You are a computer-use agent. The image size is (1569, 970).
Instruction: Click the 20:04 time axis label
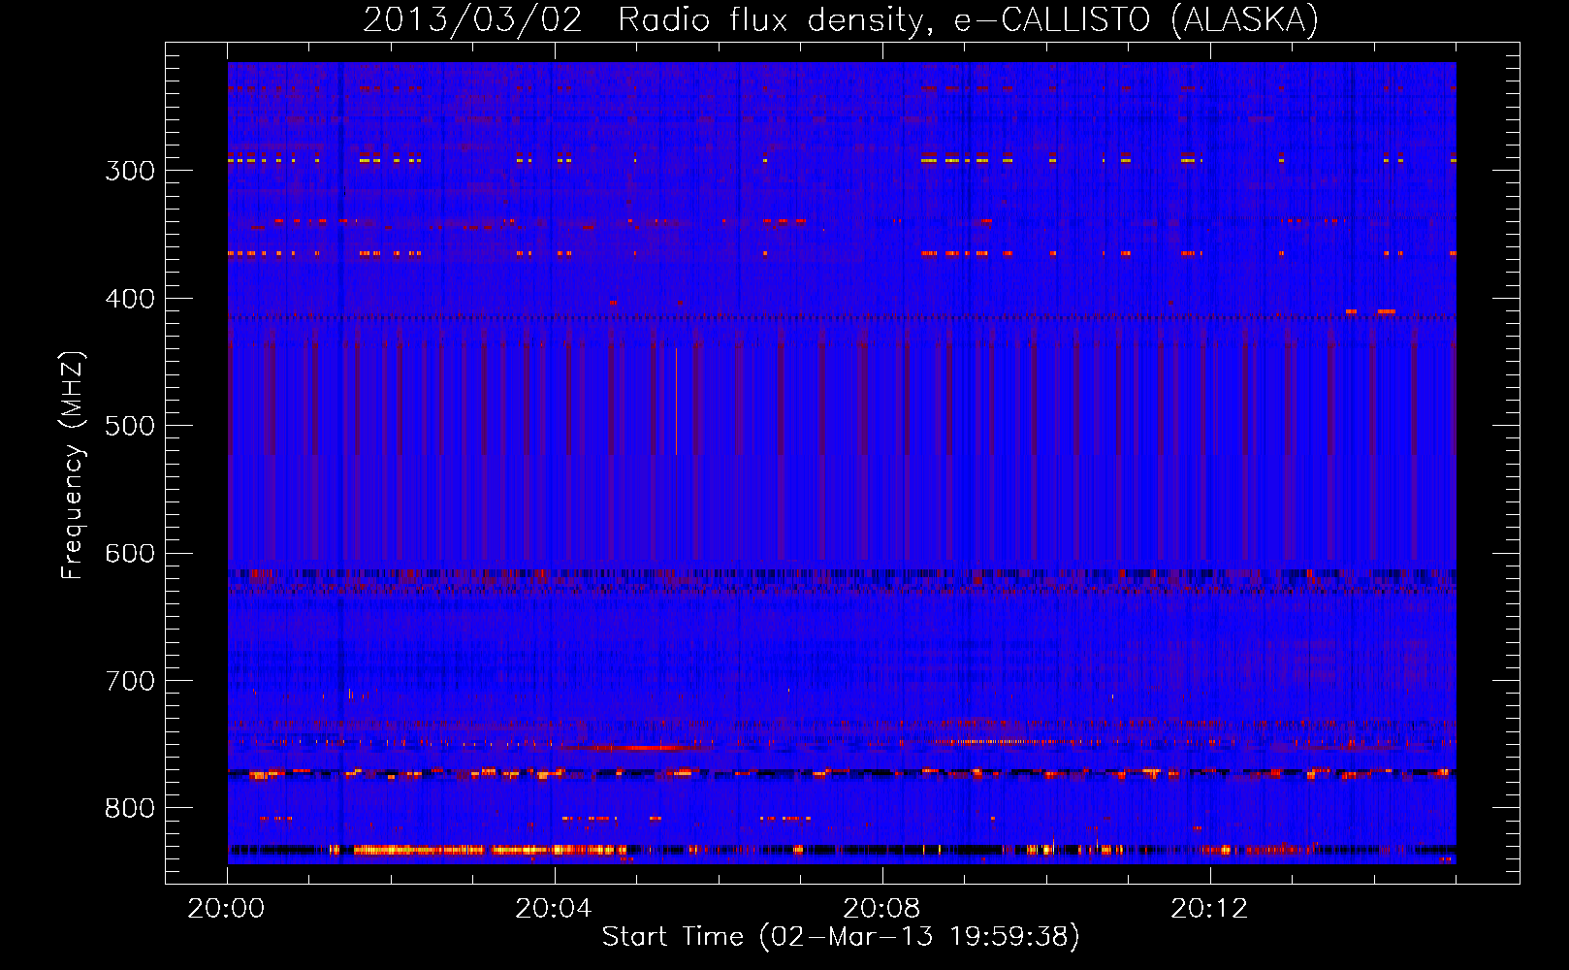554,909
